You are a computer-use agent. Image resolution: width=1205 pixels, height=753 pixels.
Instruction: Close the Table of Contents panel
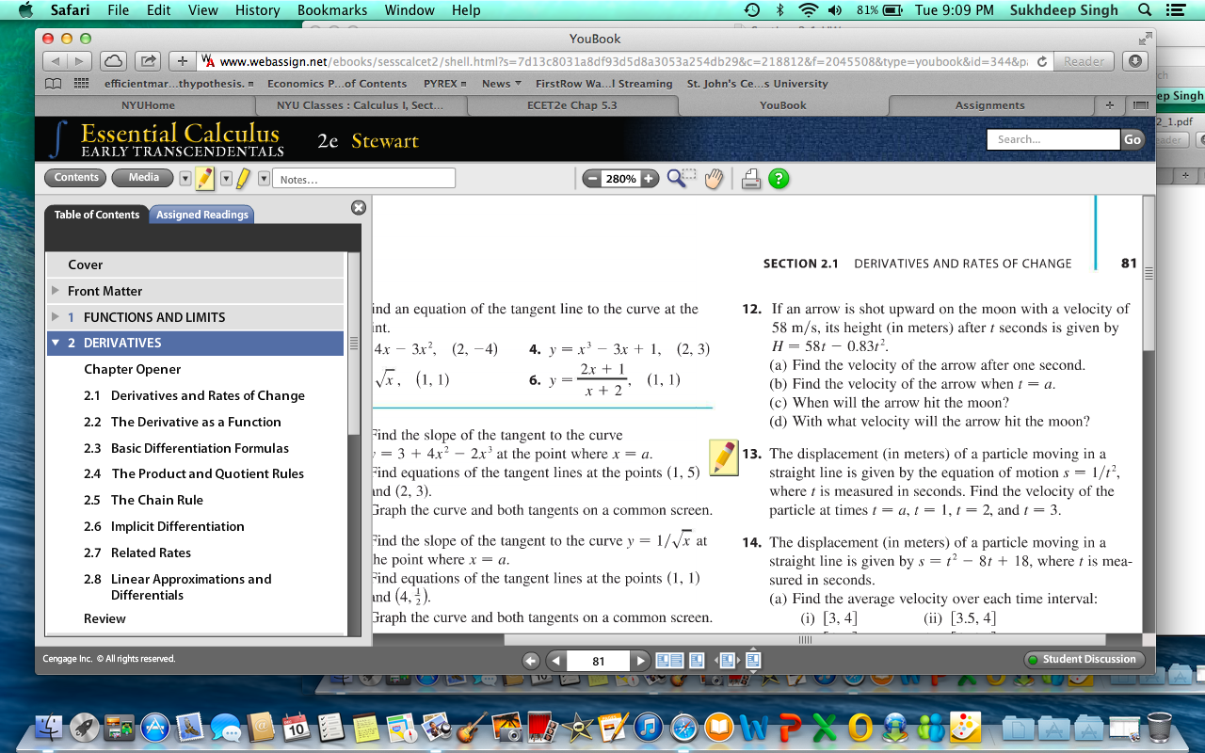[358, 207]
